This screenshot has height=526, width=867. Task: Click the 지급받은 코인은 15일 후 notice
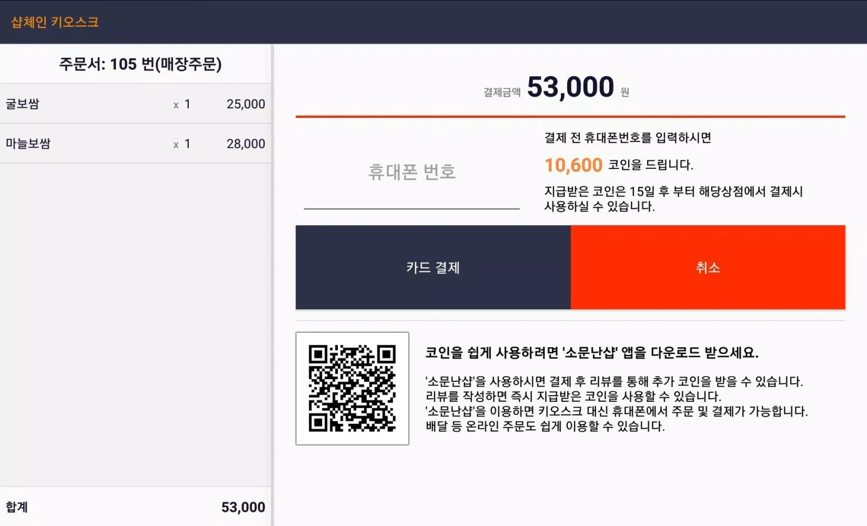coord(673,198)
